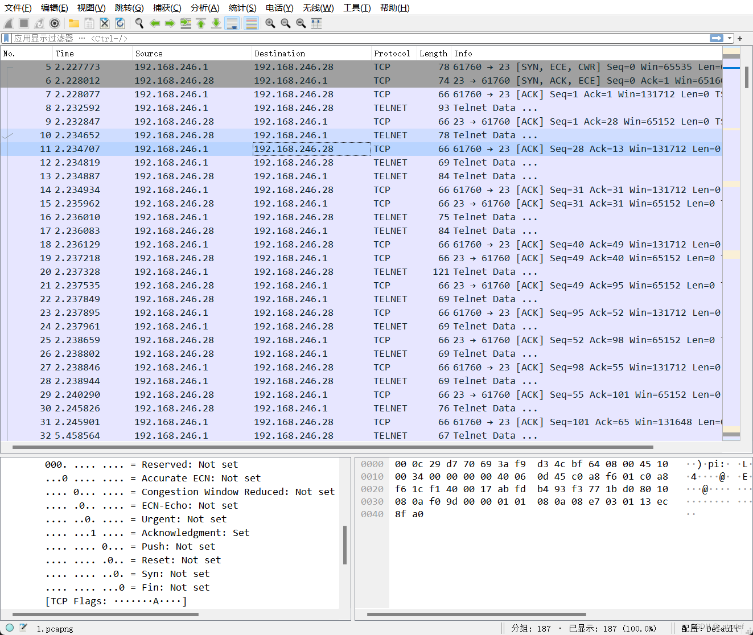
Task: Apply the display filter arrow button
Action: (717, 38)
